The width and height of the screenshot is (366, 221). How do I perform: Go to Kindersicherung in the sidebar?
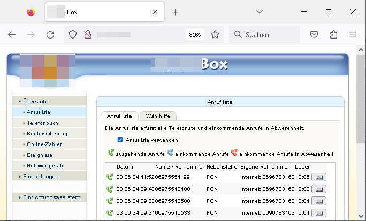47,133
